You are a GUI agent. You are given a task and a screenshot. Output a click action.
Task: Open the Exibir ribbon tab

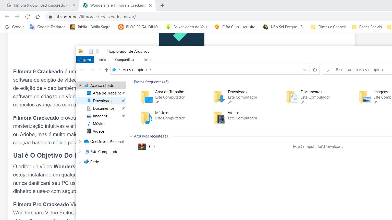[x=147, y=60]
